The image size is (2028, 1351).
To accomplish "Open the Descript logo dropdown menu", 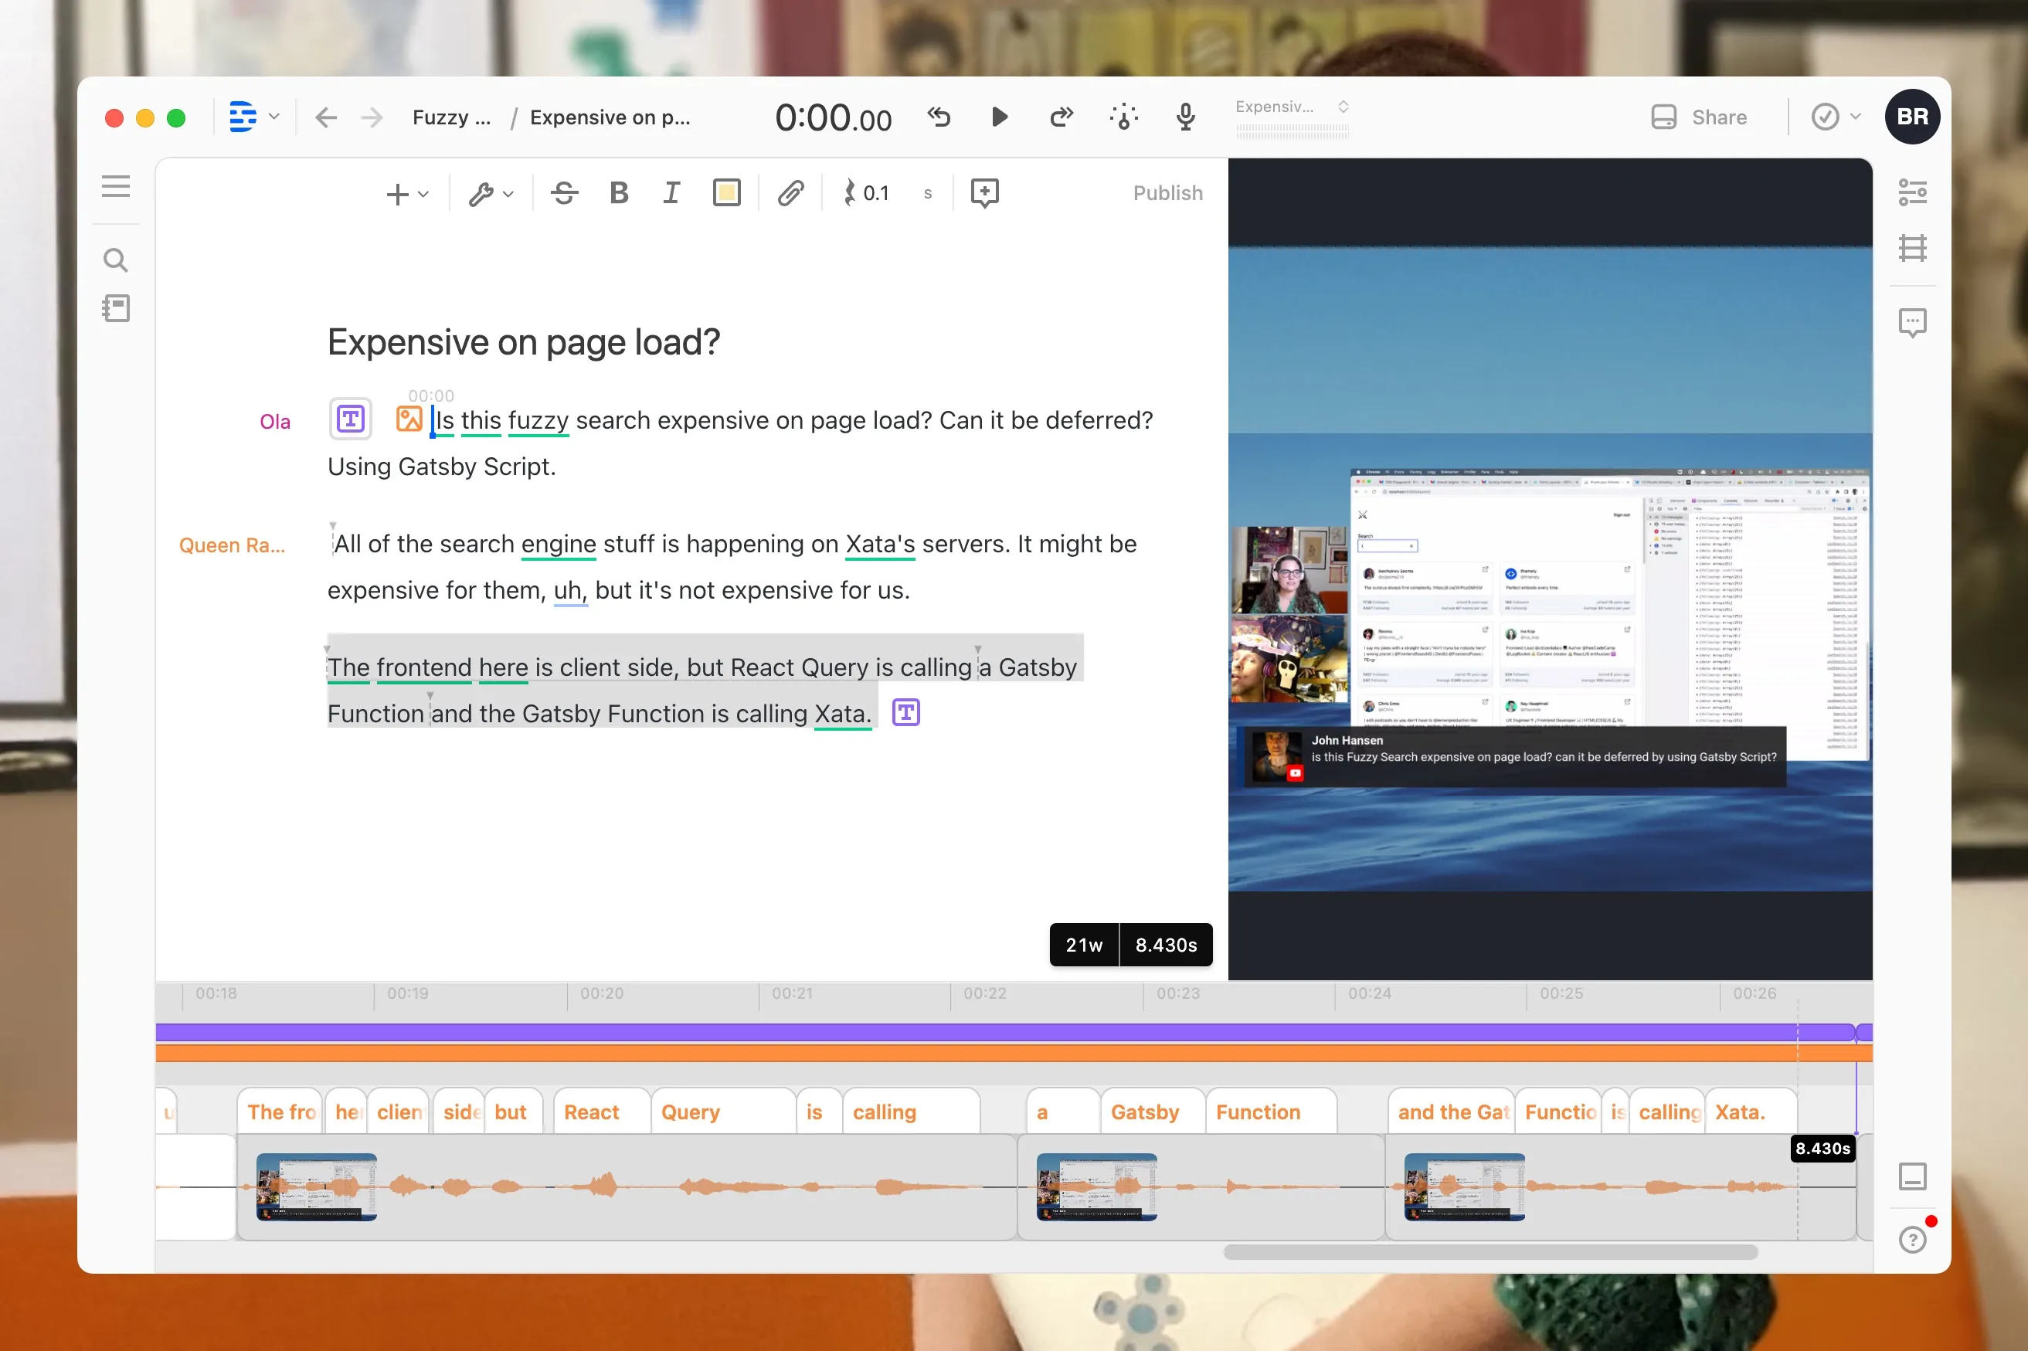I will [x=252, y=117].
